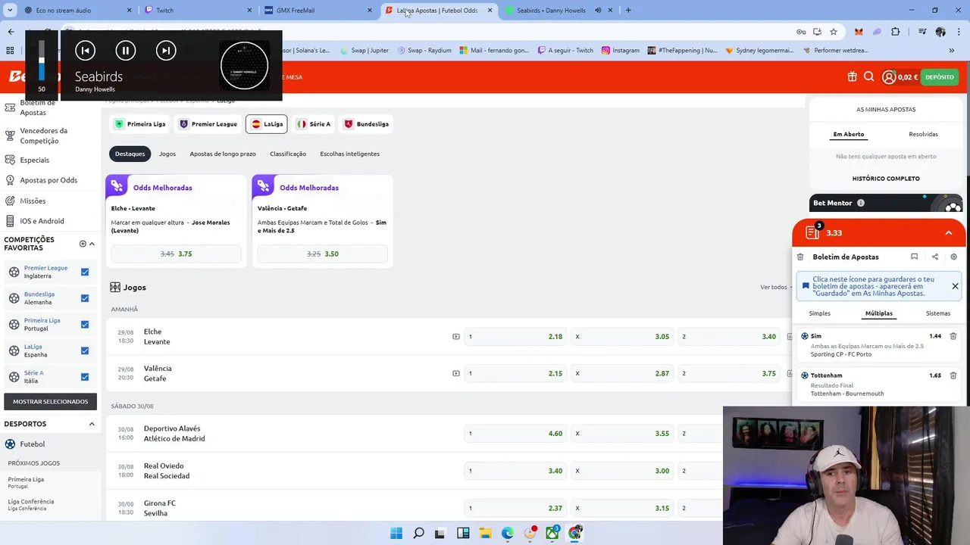Screen dimensions: 970x545
Task: Skip to next track in media overlay
Action: pyautogui.click(x=166, y=51)
